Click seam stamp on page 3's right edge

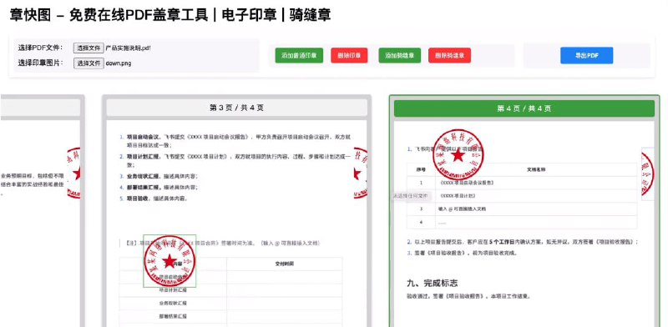tap(361, 173)
